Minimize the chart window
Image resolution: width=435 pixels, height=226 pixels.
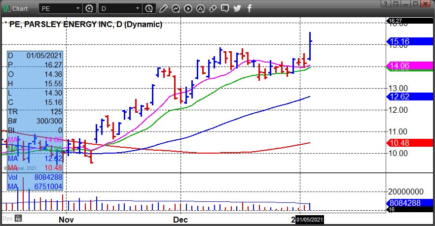[405, 3]
